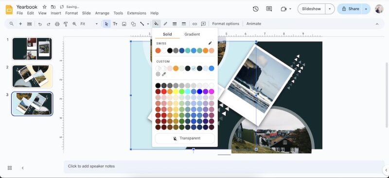
Task: Click the zoom magnifier tool
Action: coord(74,24)
